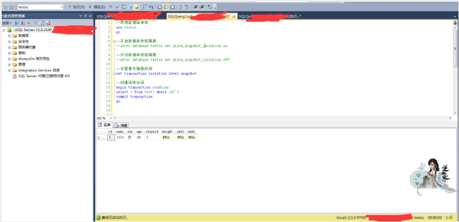Click the 执行(X) execute button
Viewport: 459px width, 222px height.
[x=76, y=7]
